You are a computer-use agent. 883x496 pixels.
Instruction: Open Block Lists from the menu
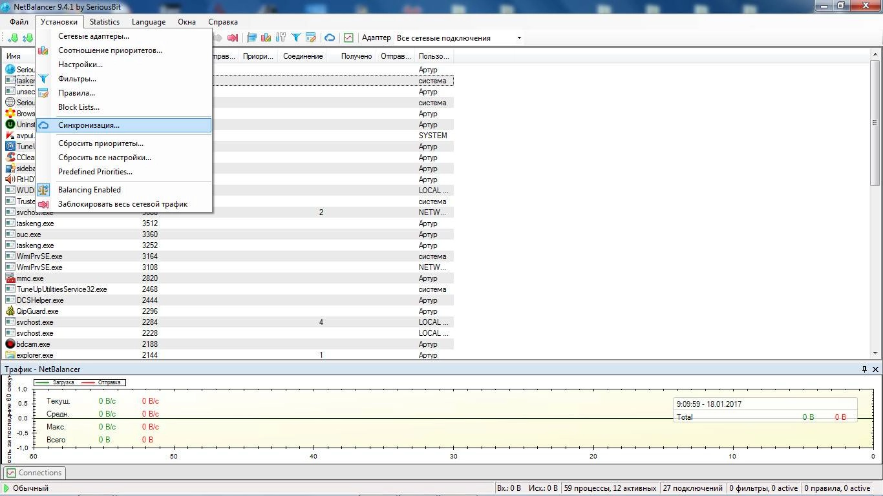point(124,107)
